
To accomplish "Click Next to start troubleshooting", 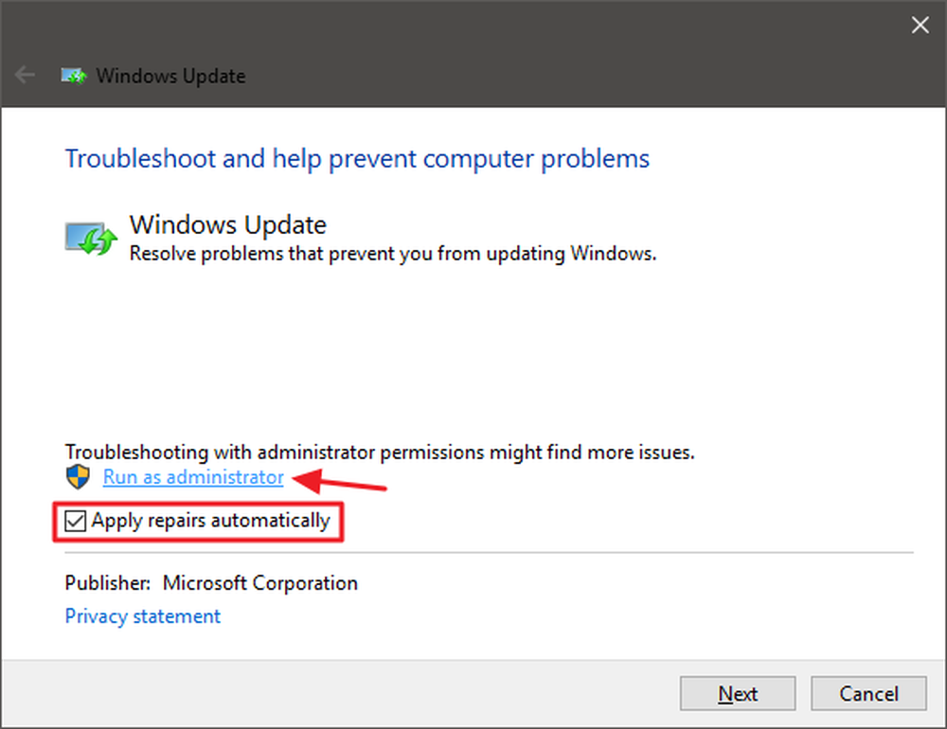I will point(738,693).
